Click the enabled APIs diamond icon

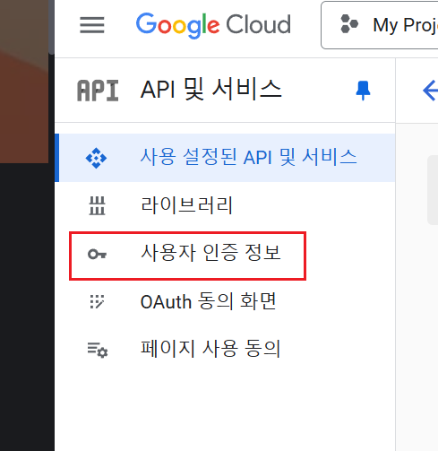tap(96, 158)
